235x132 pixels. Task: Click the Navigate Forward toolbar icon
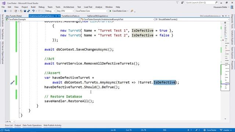[11, 11]
